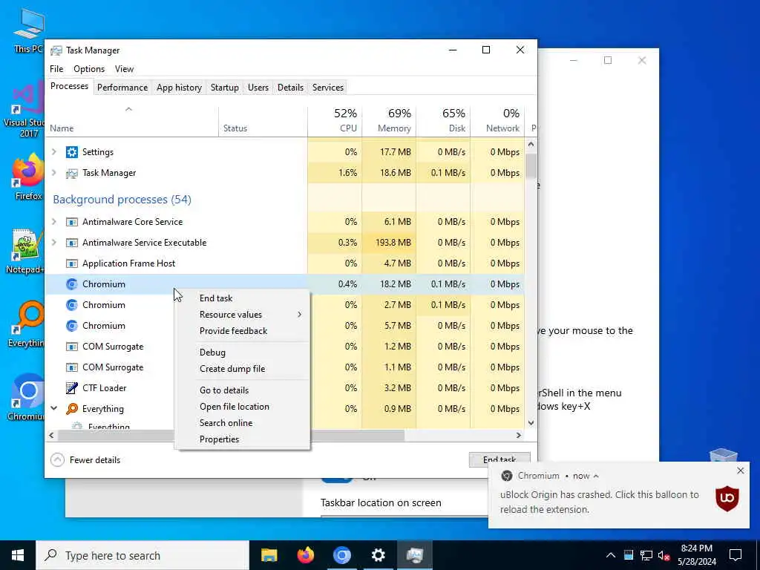Click the Antimalware Service Executable icon
This screenshot has height=570, width=760.
pyautogui.click(x=72, y=243)
